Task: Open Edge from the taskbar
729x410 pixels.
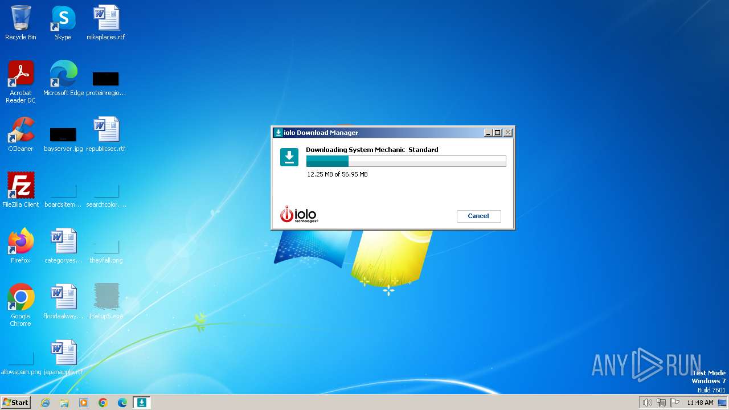Action: click(x=122, y=403)
